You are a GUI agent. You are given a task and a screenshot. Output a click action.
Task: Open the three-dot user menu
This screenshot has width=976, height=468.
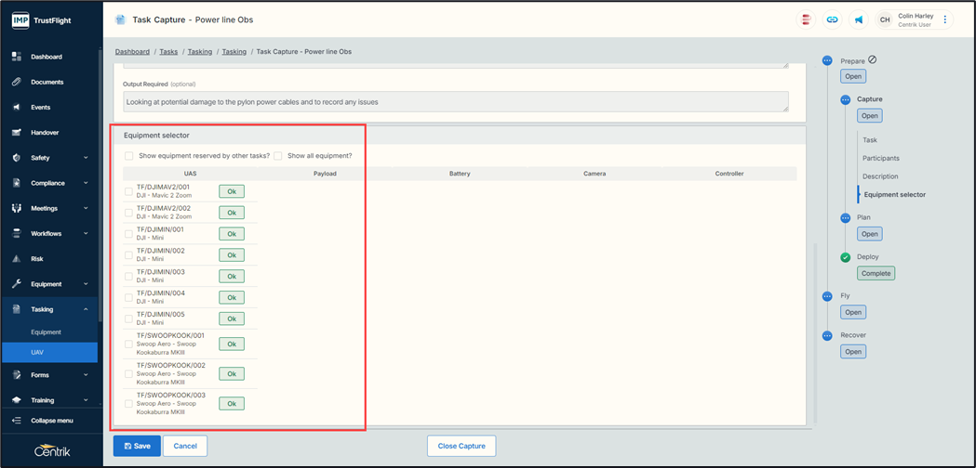[945, 19]
